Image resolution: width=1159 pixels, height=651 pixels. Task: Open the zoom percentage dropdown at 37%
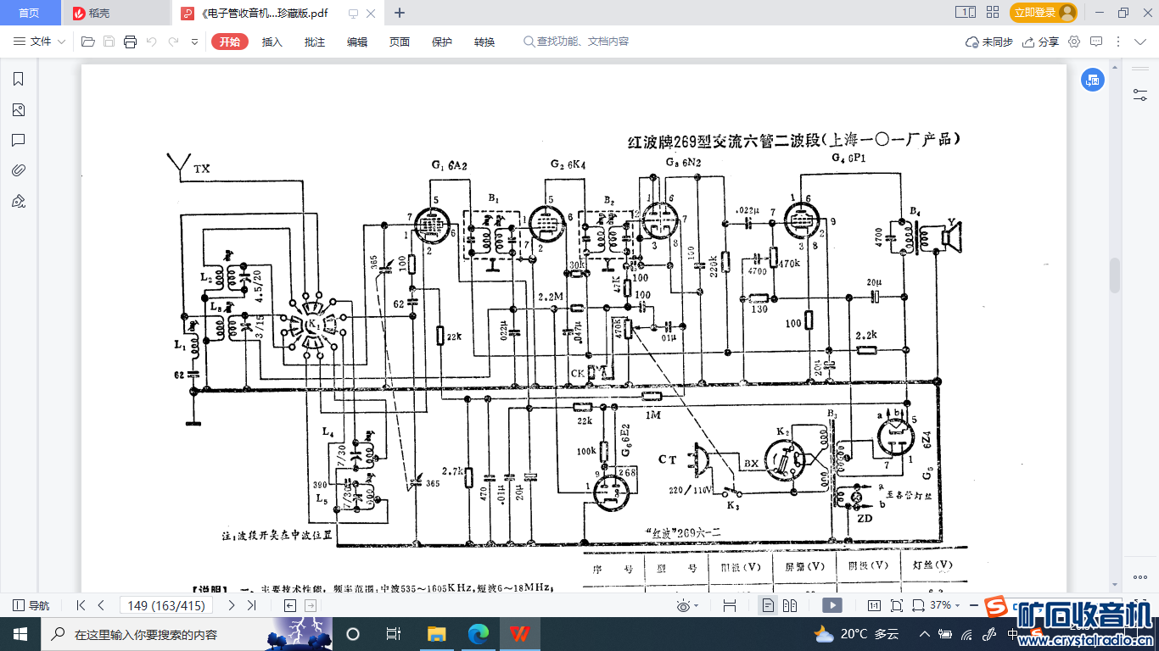tap(947, 605)
